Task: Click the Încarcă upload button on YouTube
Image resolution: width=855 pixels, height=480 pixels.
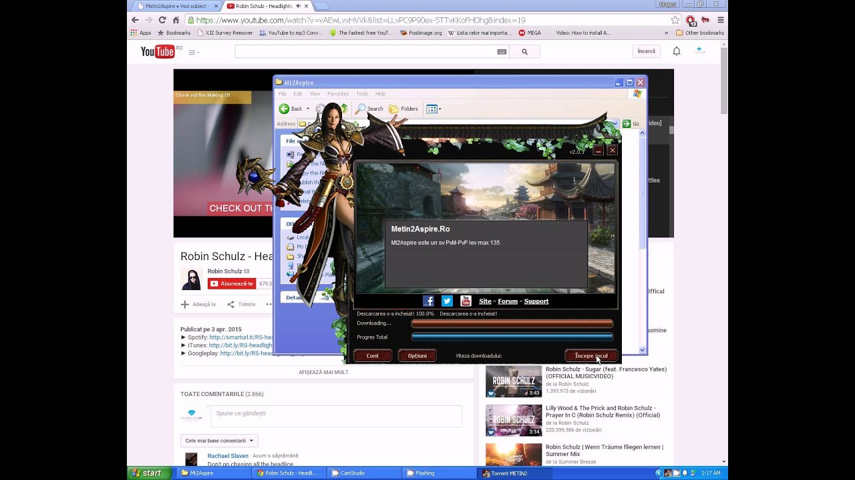Action: coord(647,51)
